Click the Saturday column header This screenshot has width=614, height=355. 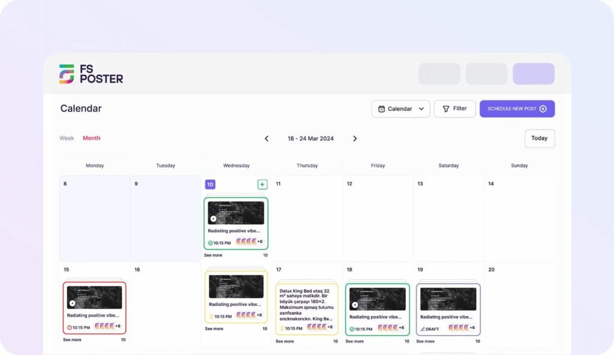pos(449,166)
